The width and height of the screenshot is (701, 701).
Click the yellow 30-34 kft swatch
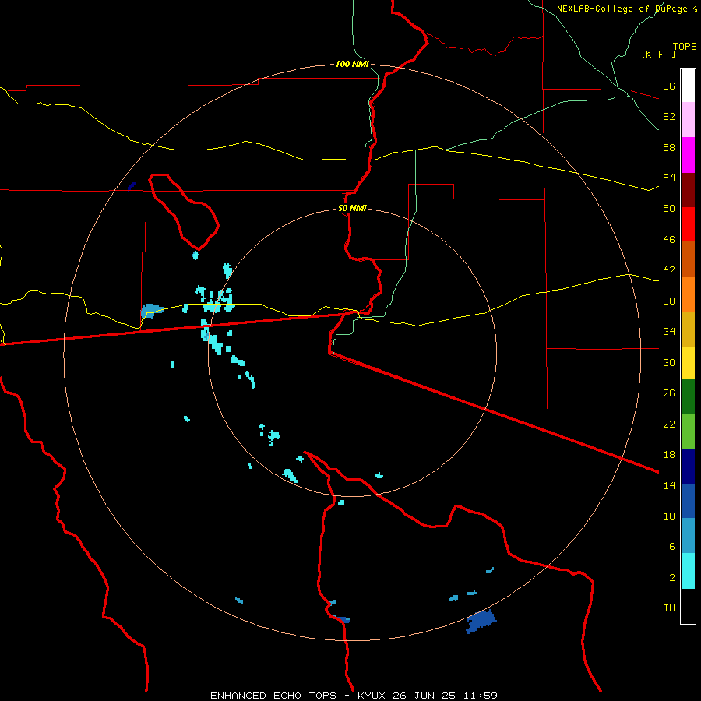click(x=688, y=362)
